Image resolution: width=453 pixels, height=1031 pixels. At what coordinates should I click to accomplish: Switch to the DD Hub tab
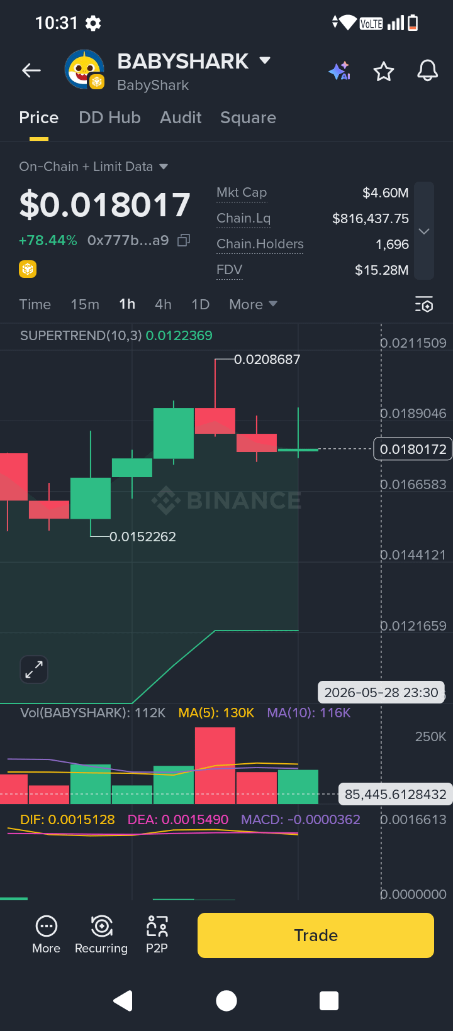109,118
